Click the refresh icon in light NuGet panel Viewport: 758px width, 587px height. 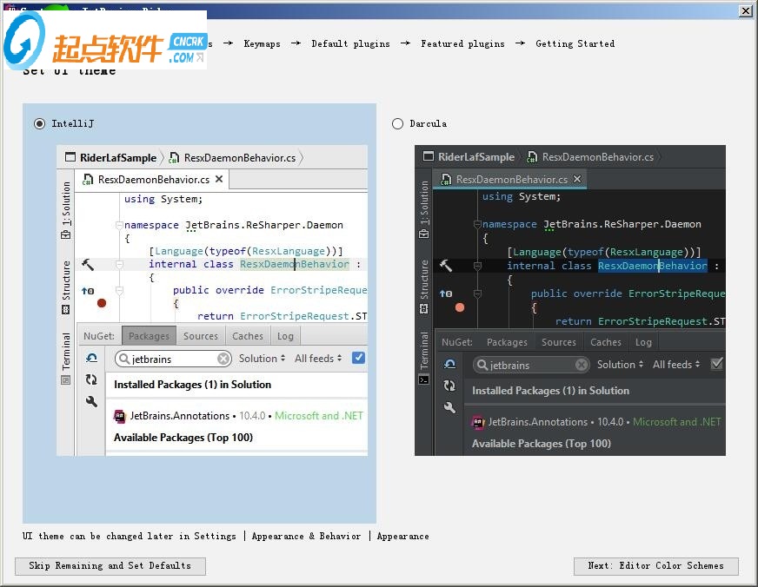click(91, 379)
